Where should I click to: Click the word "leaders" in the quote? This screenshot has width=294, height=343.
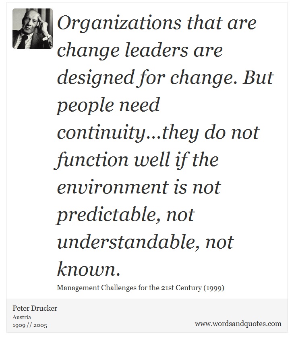pyautogui.click(x=157, y=50)
